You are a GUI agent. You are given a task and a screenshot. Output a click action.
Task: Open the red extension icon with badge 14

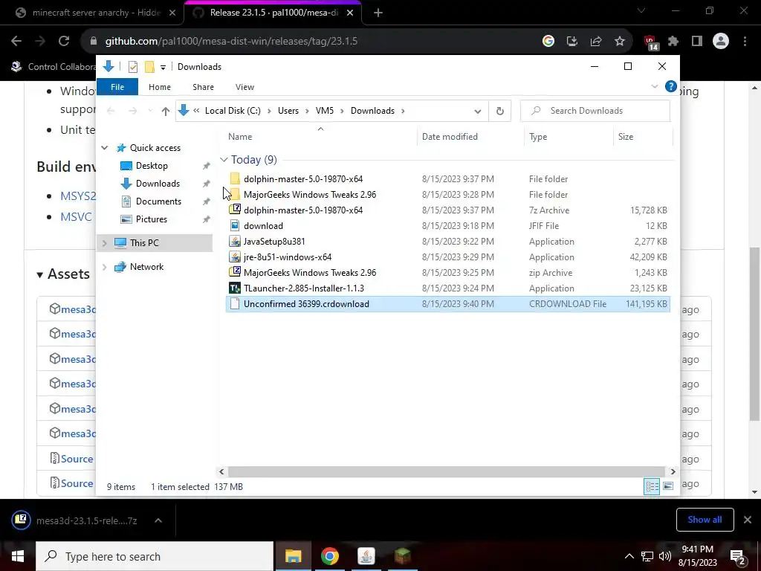pos(651,42)
